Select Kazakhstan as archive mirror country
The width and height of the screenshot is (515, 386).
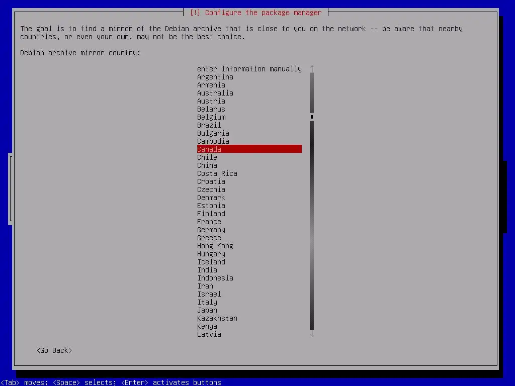coord(249,318)
